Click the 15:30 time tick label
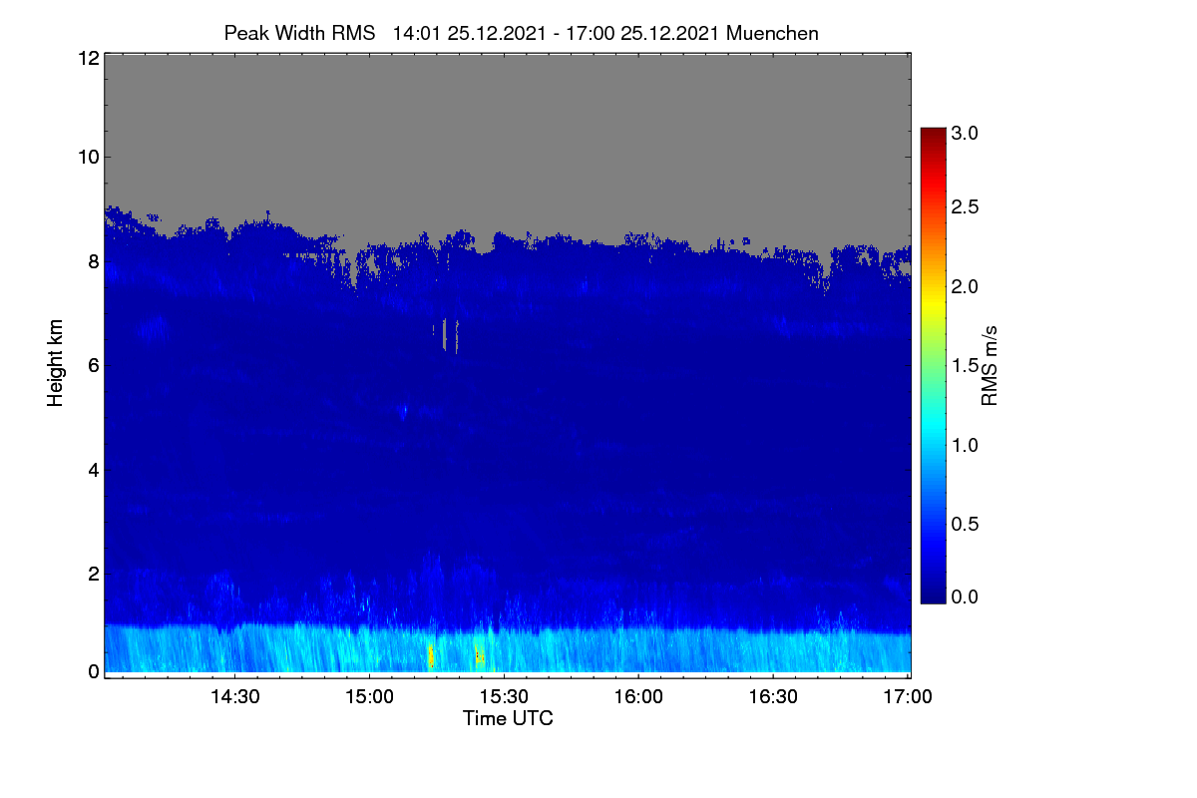The image size is (1197, 798). tap(504, 696)
